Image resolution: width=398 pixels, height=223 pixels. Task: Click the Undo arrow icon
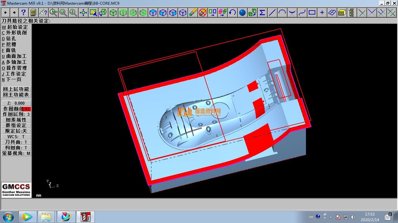[232, 12]
